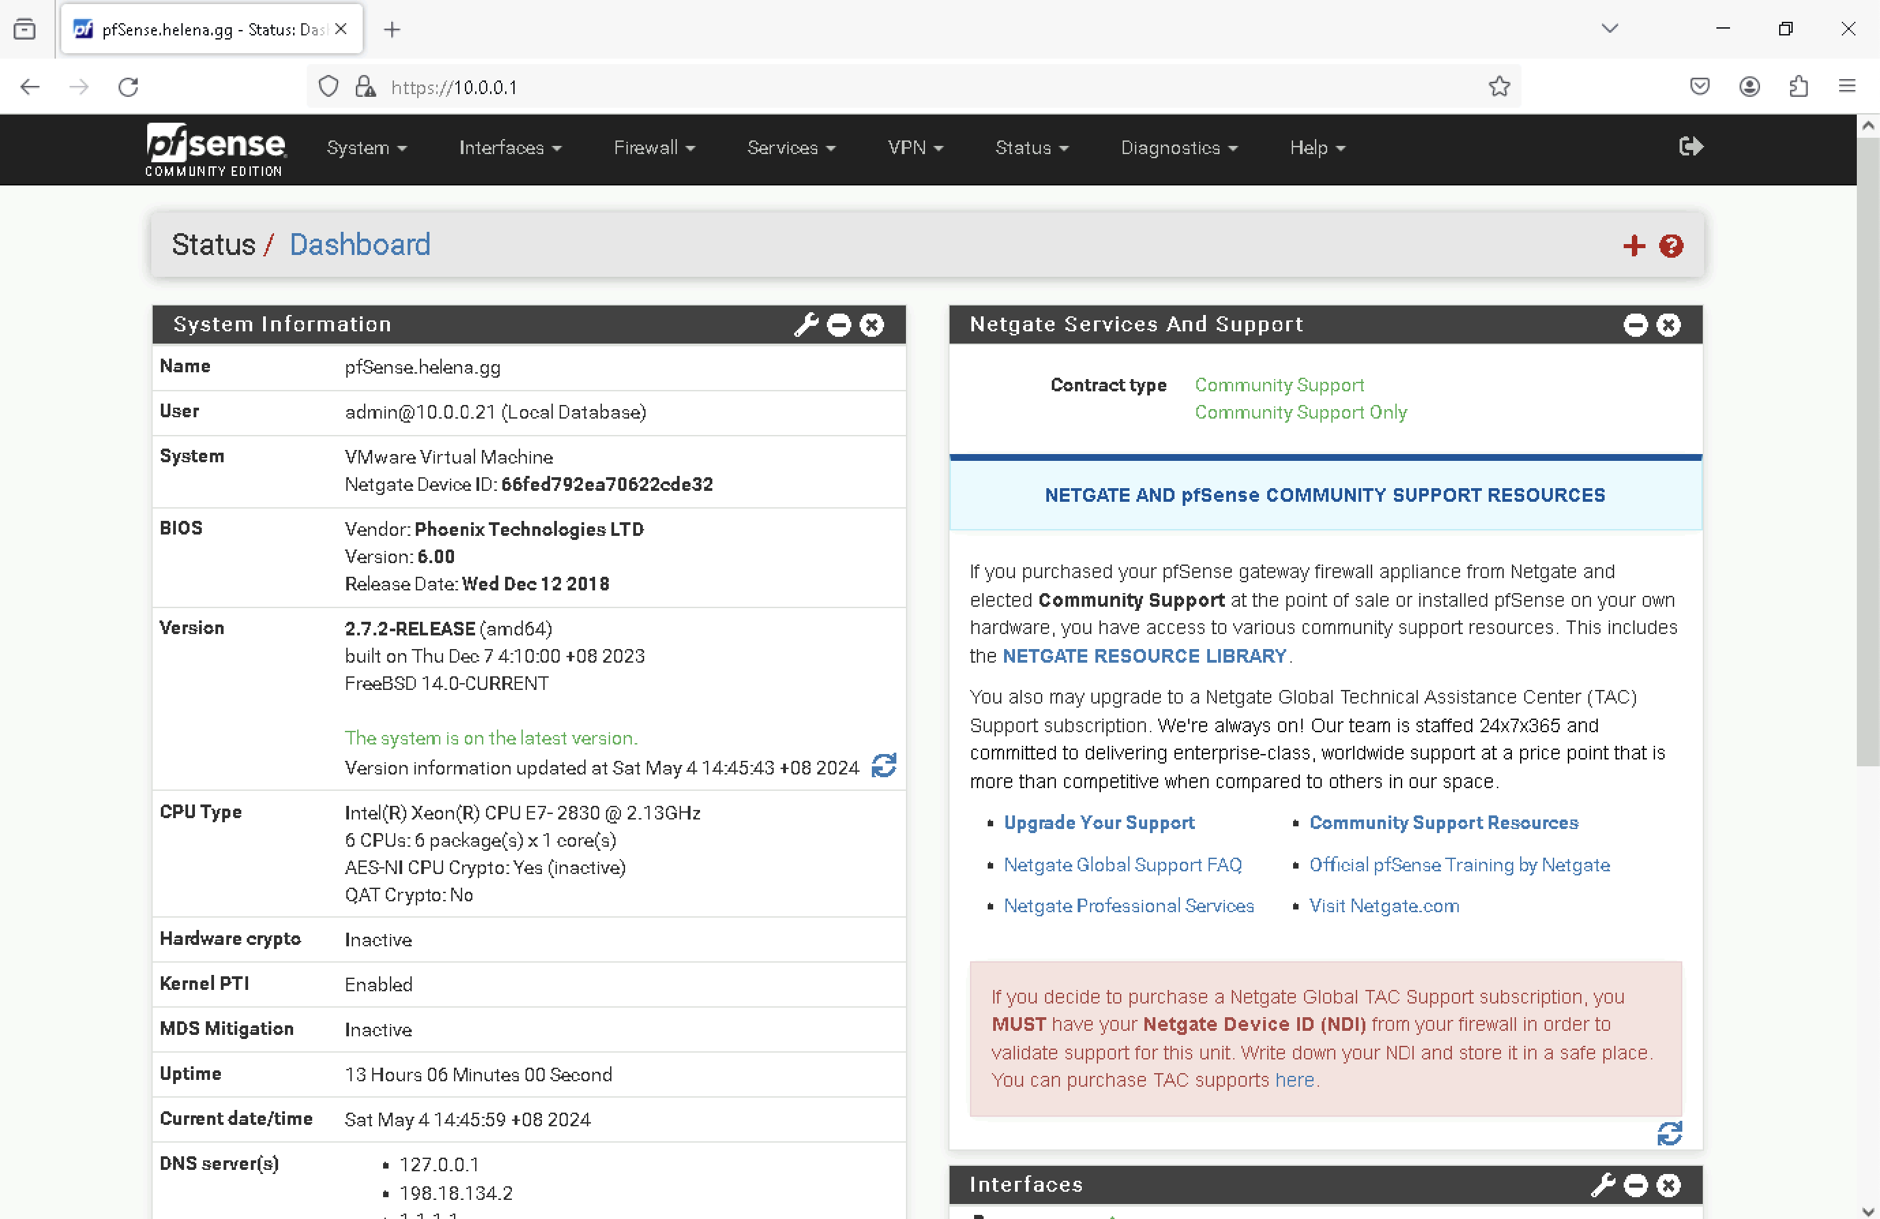The width and height of the screenshot is (1880, 1219).
Task: Refresh version information update check
Action: point(884,765)
